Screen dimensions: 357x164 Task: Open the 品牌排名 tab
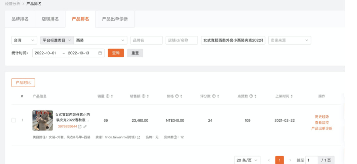(x=20, y=19)
